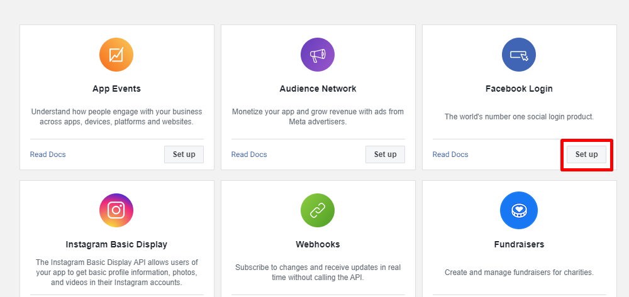Click the Instagram Basic Display camera icon

tap(116, 210)
